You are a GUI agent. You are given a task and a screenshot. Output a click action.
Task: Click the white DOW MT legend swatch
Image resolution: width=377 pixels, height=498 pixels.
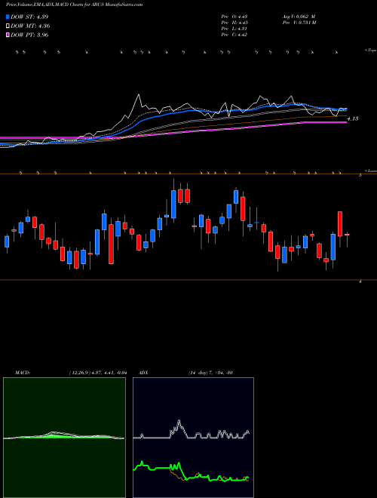click(8, 26)
